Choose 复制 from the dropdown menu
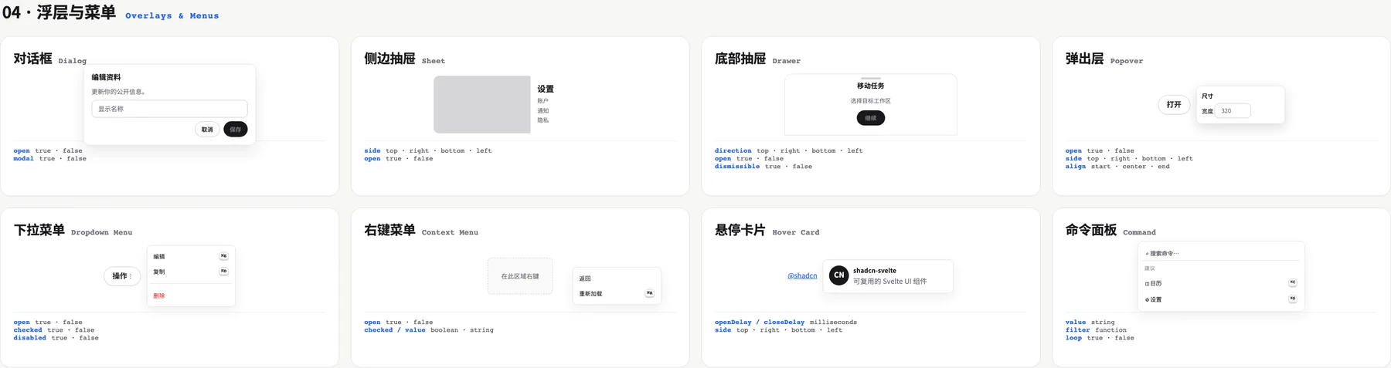 pos(191,272)
